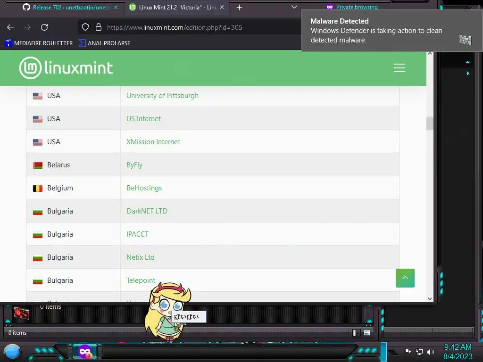The height and width of the screenshot is (362, 483).
Task: Open Telepoint mirror link
Action: [141, 280]
